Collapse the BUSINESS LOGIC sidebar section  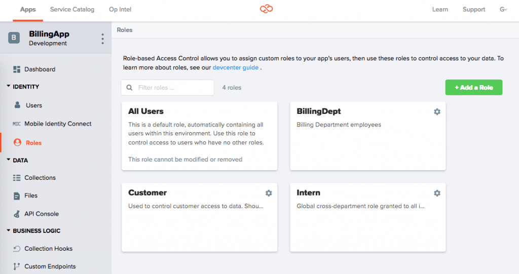(x=9, y=230)
